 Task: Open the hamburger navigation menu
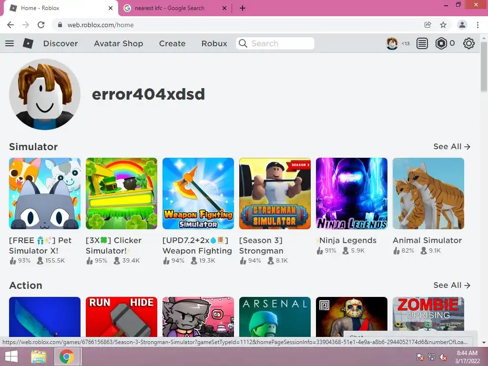[10, 43]
